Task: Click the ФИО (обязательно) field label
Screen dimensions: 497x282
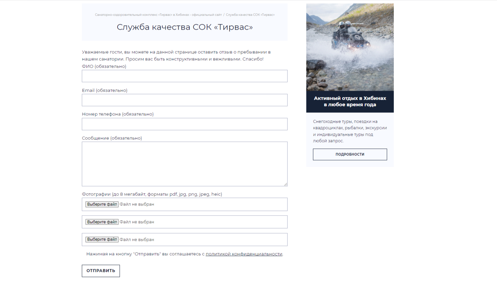Action: 104,66
